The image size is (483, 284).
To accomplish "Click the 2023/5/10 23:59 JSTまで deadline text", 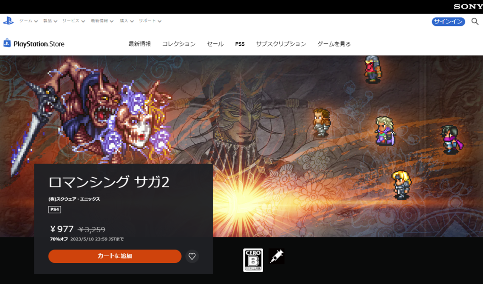I will tap(97, 239).
